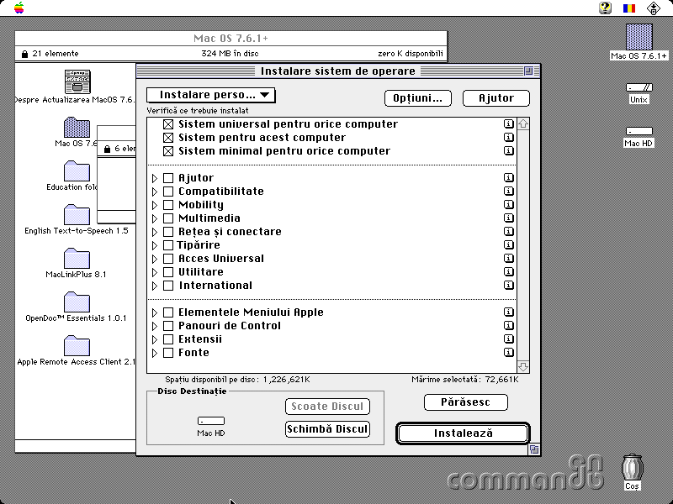
Task: Show info for Compatibilitate component
Action: point(509,192)
